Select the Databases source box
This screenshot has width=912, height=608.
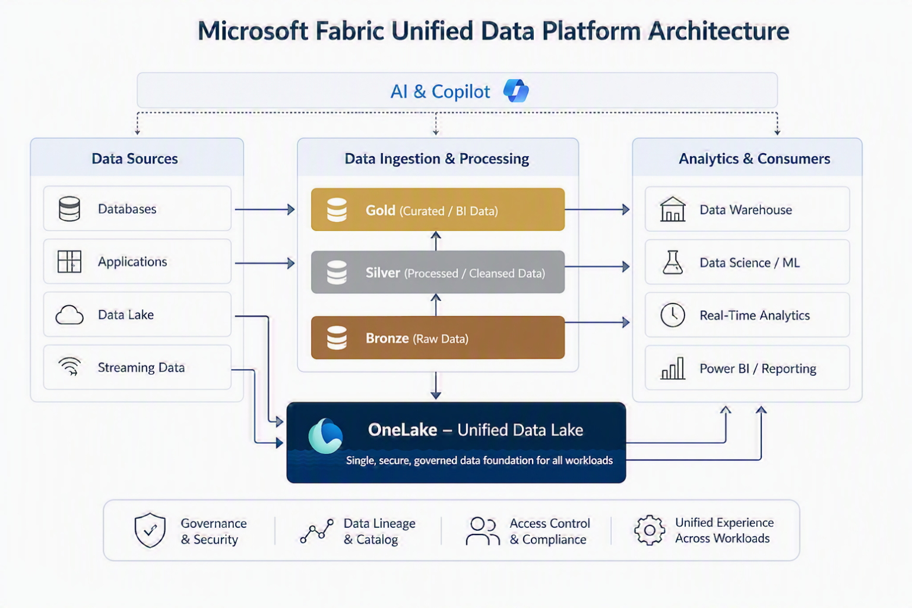(x=137, y=208)
